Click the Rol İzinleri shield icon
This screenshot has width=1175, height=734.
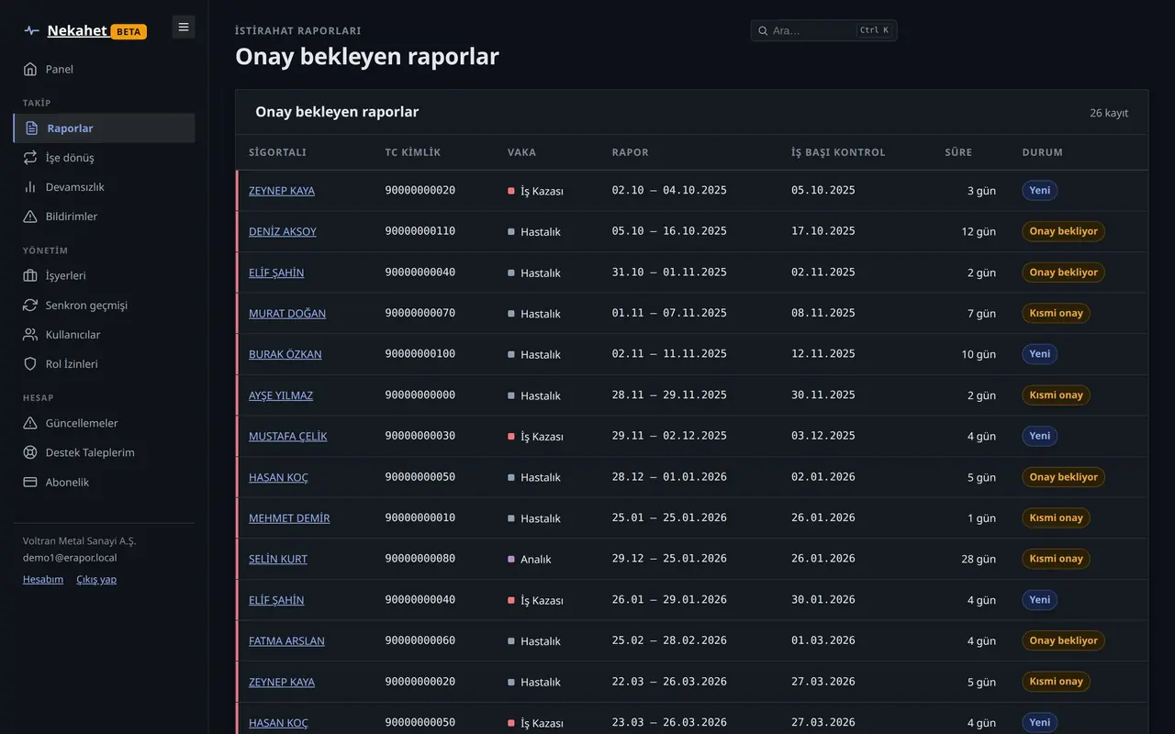click(30, 363)
